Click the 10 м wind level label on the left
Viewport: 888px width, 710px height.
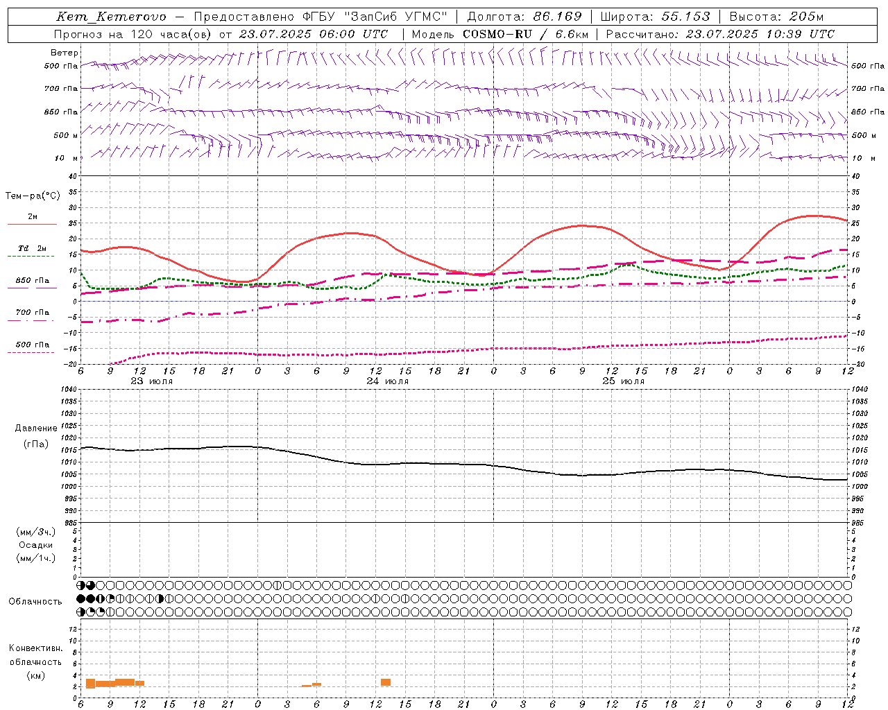pyautogui.click(x=67, y=158)
